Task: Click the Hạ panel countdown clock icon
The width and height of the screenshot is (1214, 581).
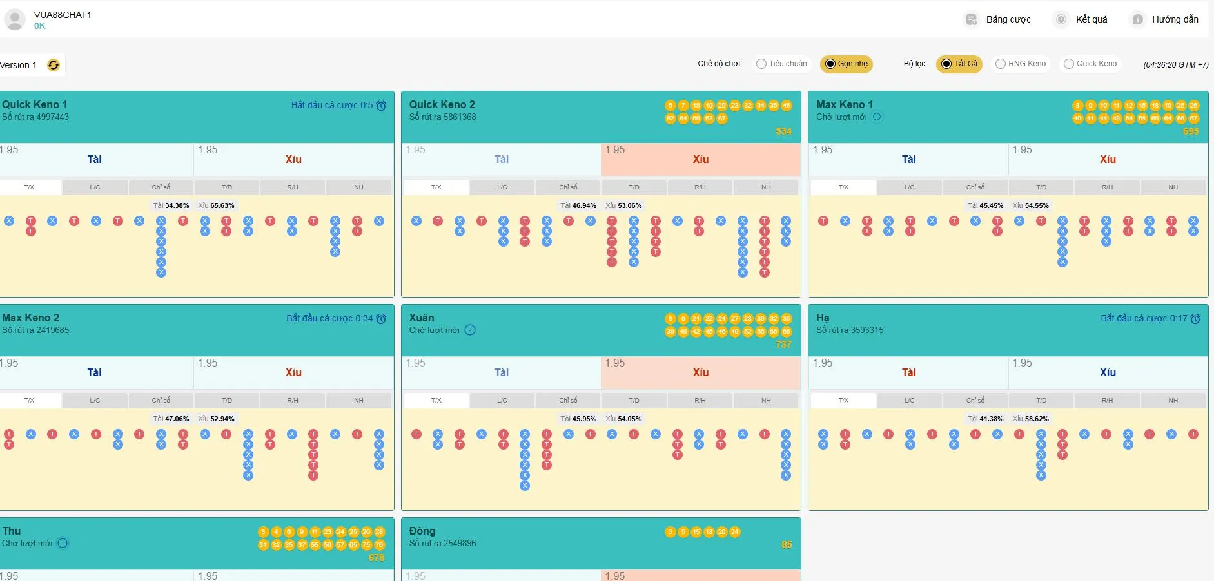Action: coord(1195,319)
